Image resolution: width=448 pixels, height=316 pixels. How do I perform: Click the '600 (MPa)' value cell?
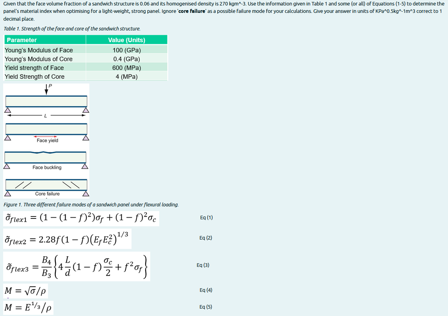click(x=126, y=68)
